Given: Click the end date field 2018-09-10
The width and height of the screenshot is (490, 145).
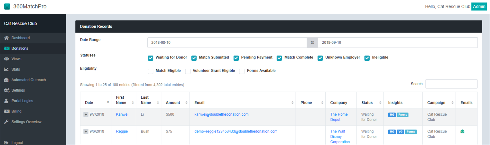Looking at the screenshot, I should point(398,42).
